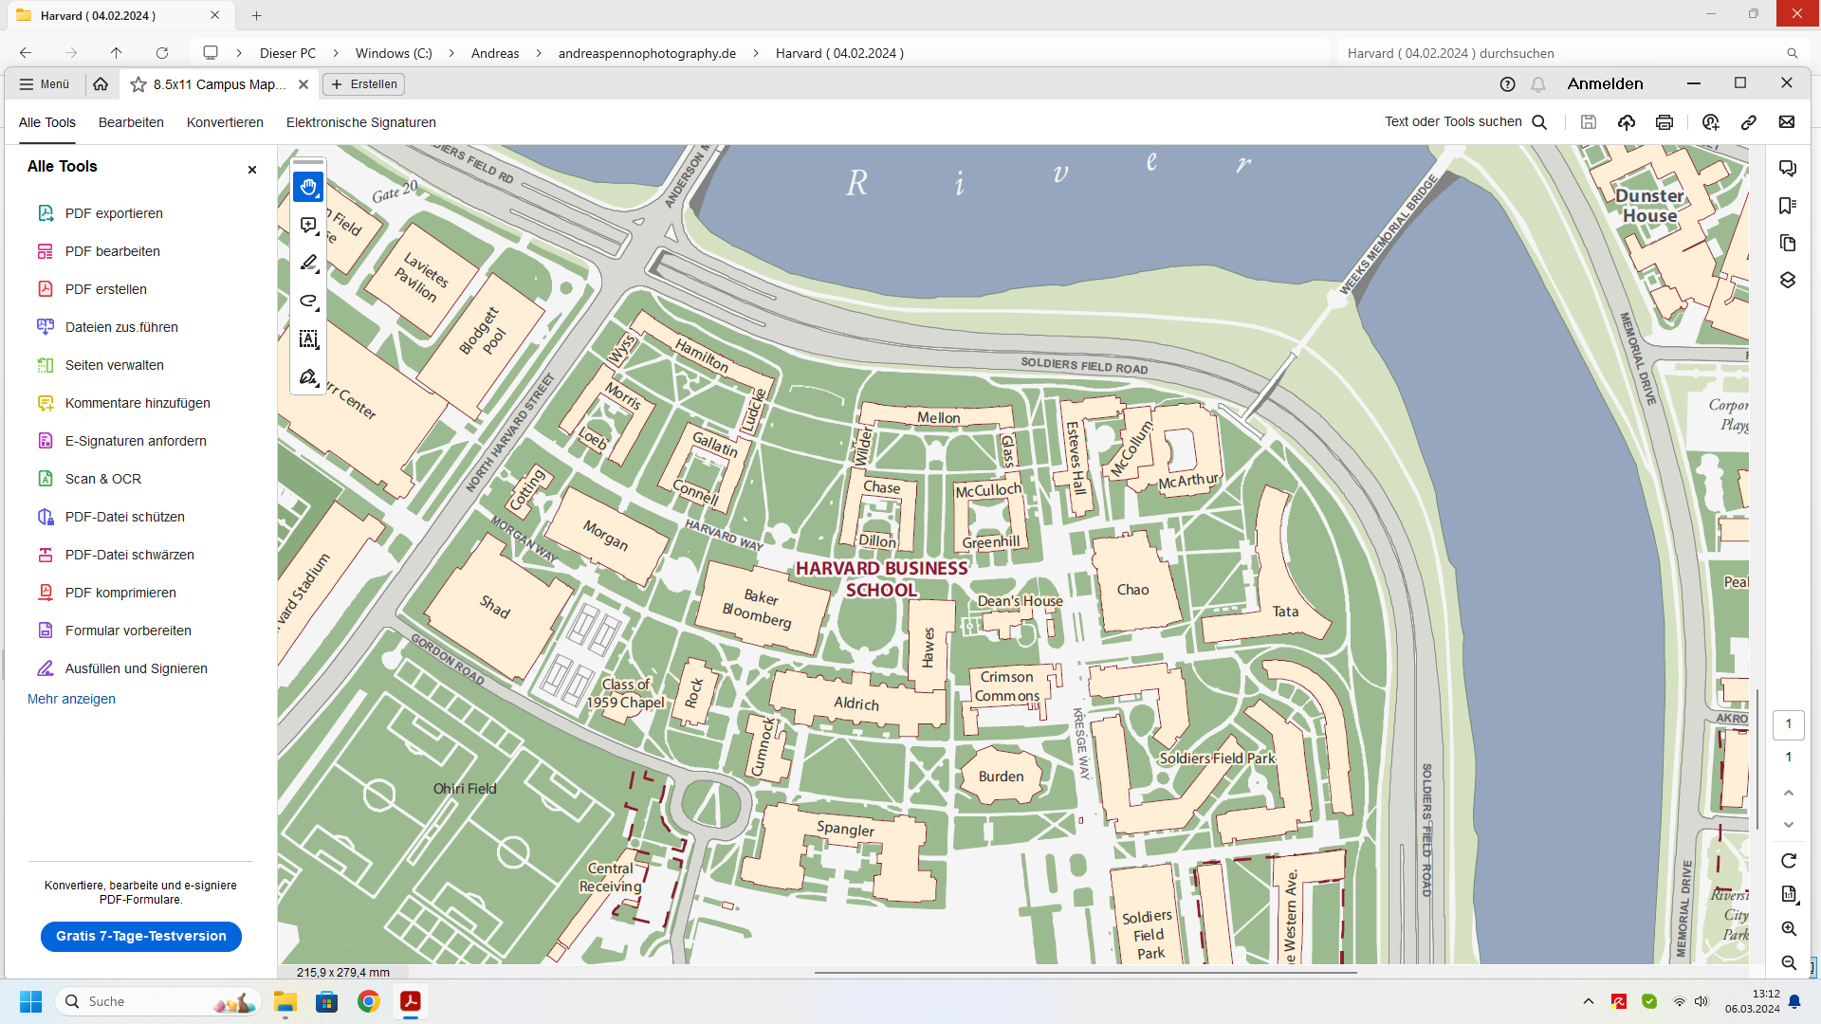Viewport: 1821px width, 1024px height.
Task: Click the Erstellen button
Action: point(364,84)
